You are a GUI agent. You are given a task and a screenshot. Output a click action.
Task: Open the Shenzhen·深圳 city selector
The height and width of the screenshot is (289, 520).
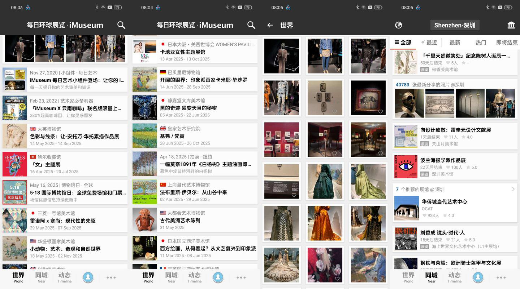(x=455, y=25)
